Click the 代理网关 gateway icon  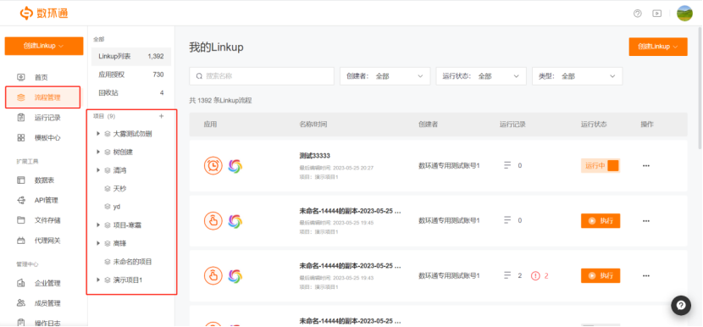pyautogui.click(x=21, y=241)
